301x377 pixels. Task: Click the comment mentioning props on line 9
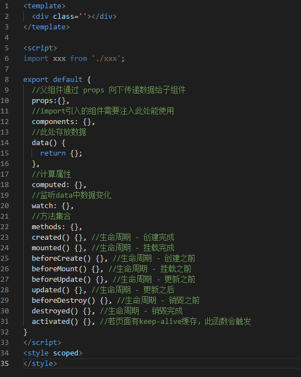point(109,90)
